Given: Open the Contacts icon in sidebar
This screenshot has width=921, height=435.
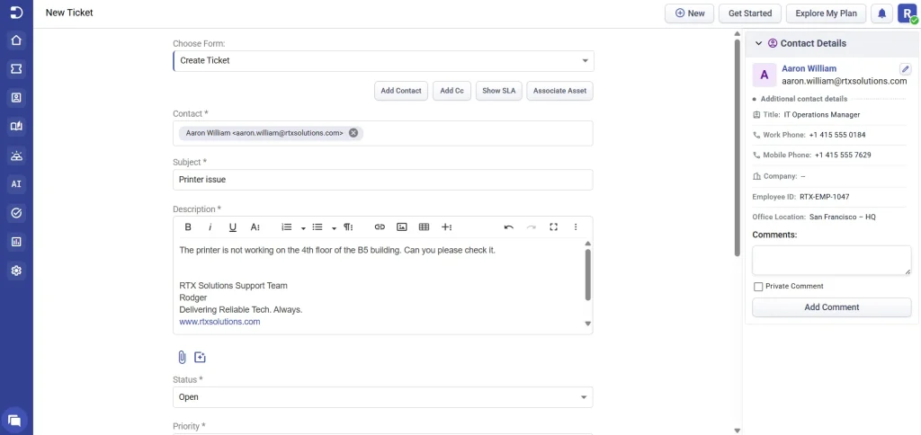Looking at the screenshot, I should click(16, 98).
